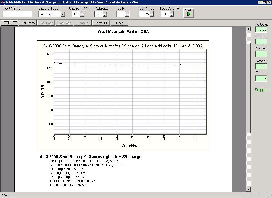Maximize the window from title bar
The width and height of the screenshot is (272, 198).
tap(264, 2)
